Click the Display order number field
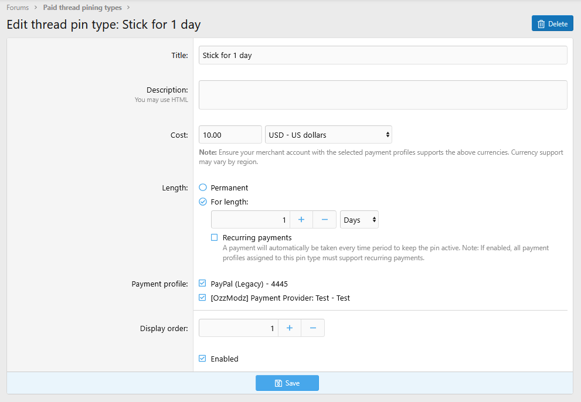Viewport: 581px width, 402px height. [239, 328]
